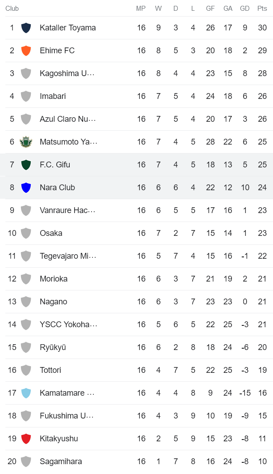Select the Fukushima U club badge
Screen dimensions: 273x474
click(26, 415)
